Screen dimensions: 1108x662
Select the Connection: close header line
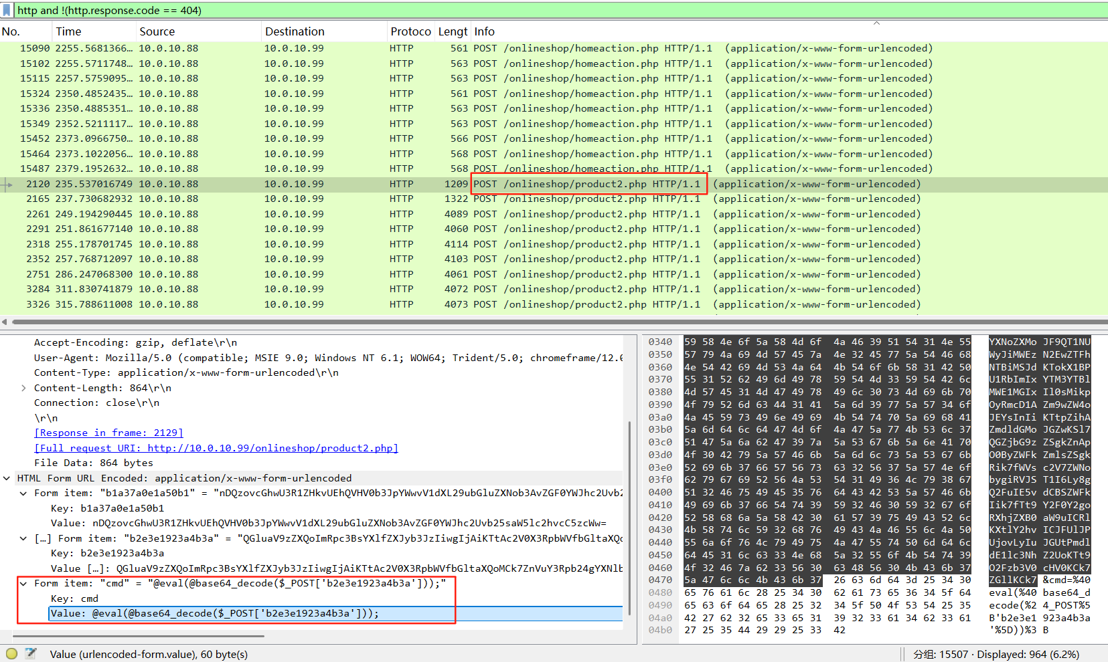96,403
